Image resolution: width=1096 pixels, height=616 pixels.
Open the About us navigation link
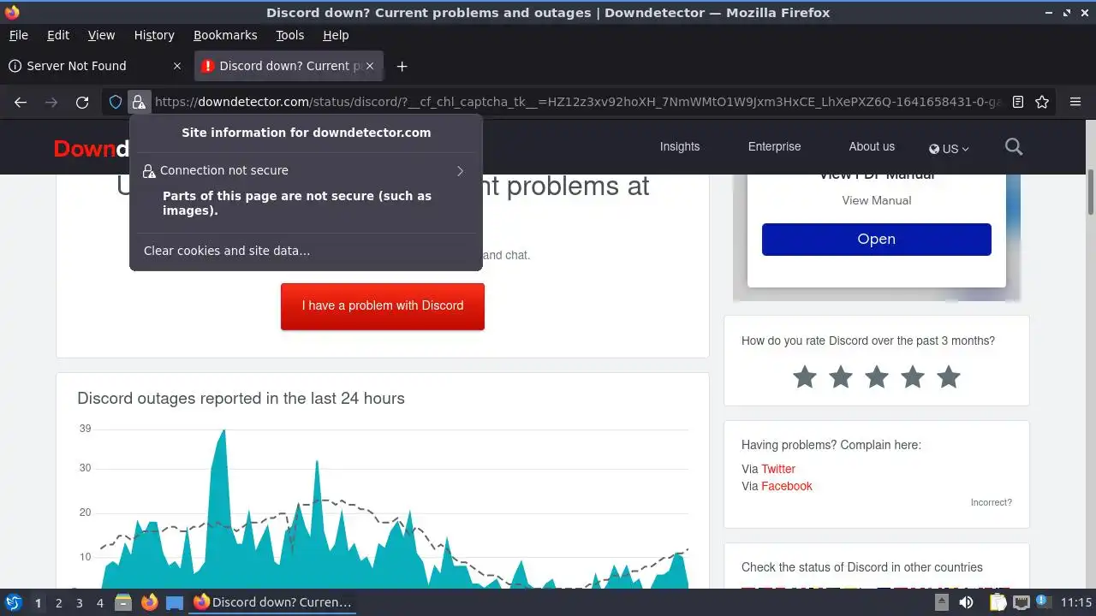[872, 147]
